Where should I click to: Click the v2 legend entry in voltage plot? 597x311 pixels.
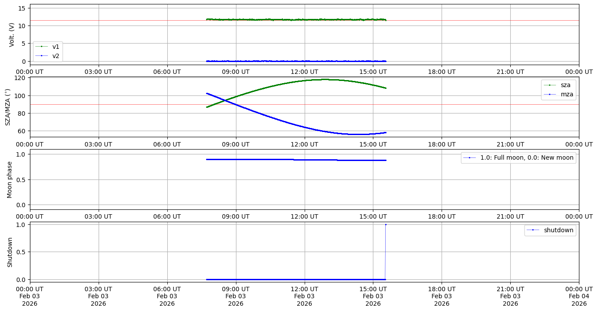coord(52,55)
